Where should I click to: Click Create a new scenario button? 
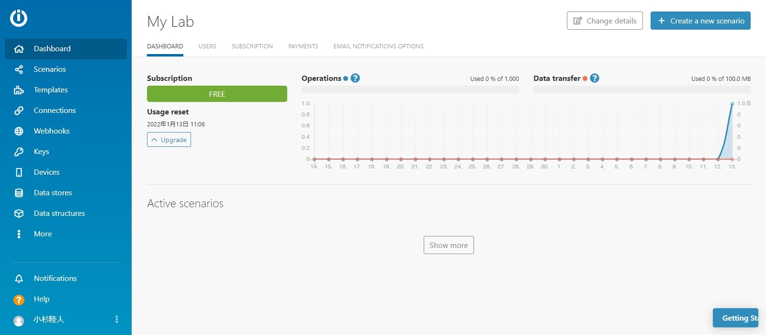pos(700,21)
